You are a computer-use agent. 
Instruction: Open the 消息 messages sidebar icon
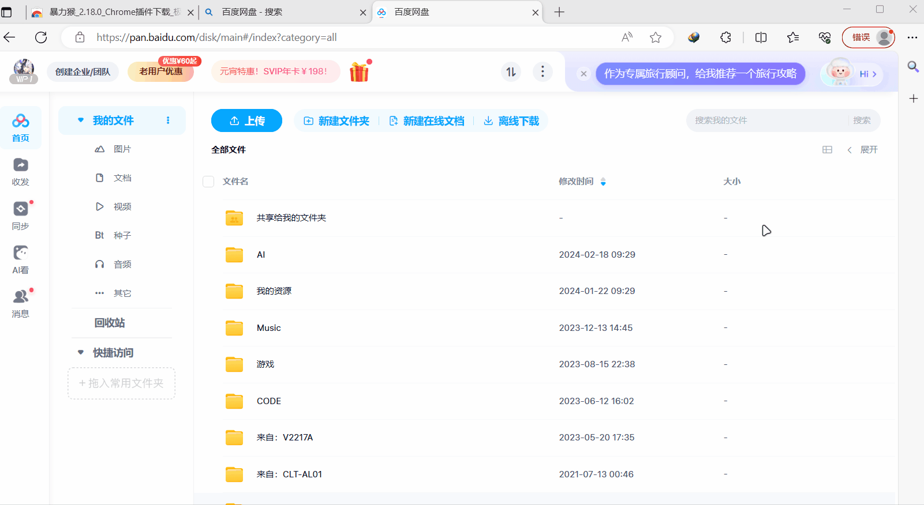tap(21, 304)
